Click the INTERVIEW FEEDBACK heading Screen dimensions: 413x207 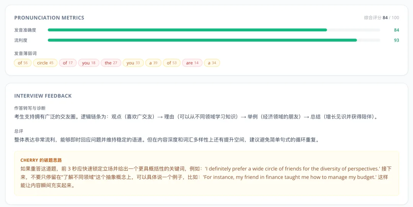tap(43, 96)
